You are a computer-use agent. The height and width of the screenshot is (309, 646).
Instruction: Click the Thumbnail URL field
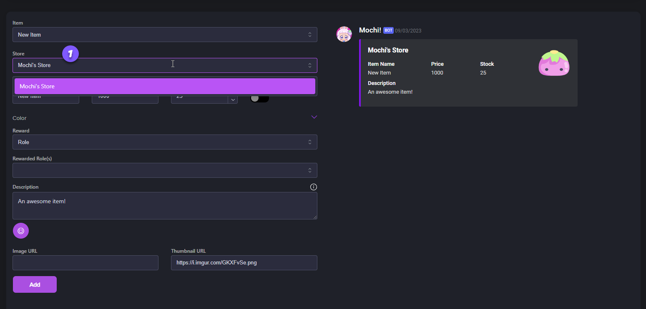(244, 263)
